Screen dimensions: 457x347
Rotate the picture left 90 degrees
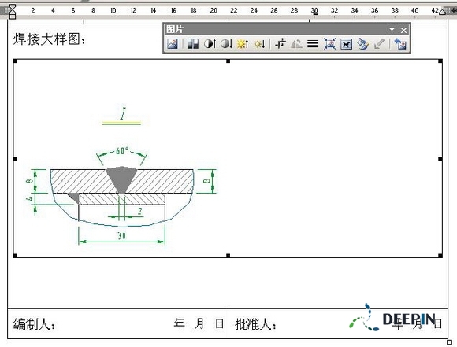pos(297,44)
